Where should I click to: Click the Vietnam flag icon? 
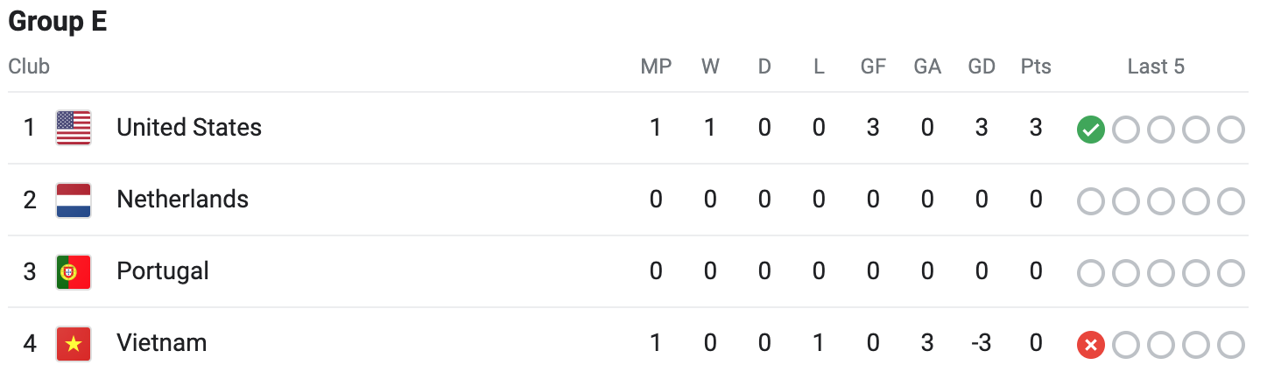[x=74, y=343]
